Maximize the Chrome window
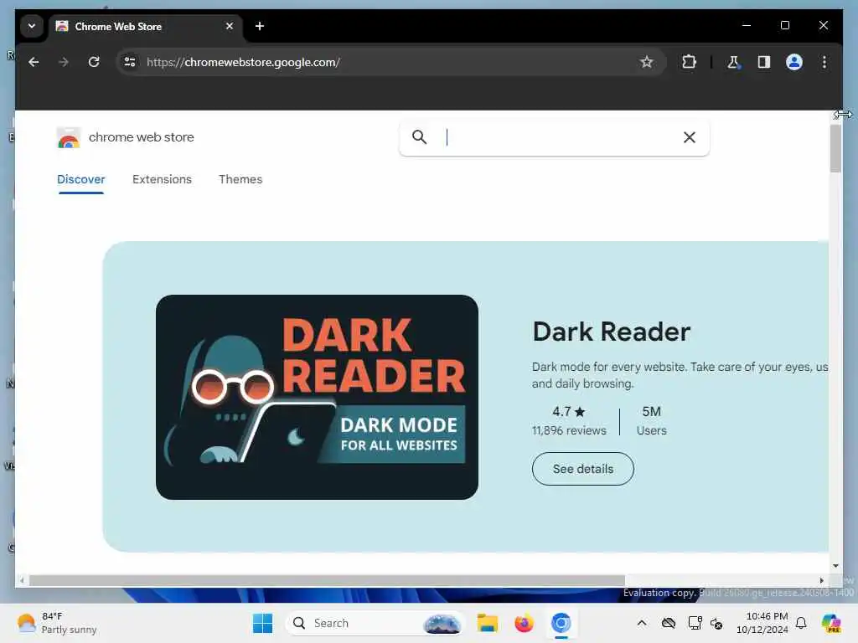The image size is (858, 643). 784,25
